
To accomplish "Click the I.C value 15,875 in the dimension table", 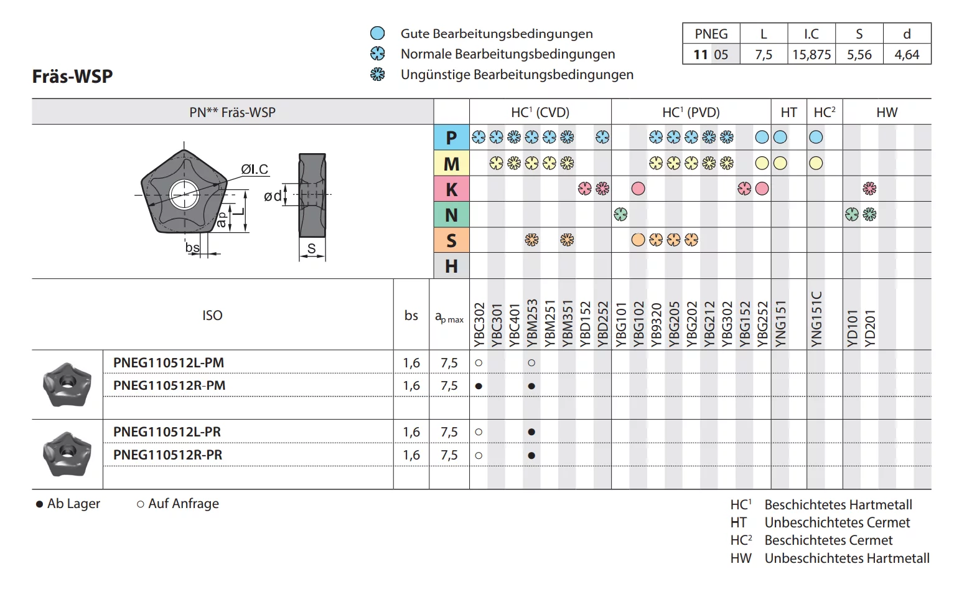I will click(x=811, y=55).
